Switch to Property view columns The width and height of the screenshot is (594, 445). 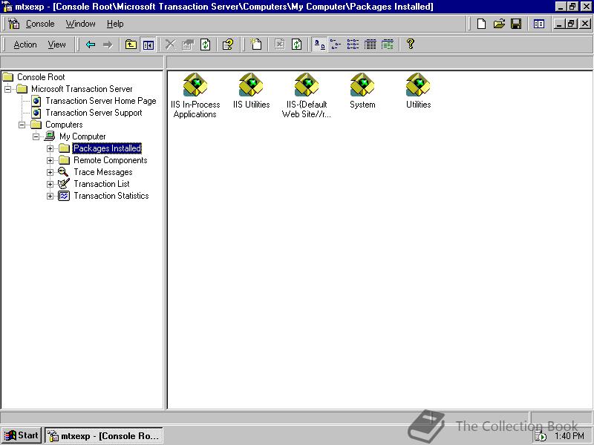tap(370, 44)
